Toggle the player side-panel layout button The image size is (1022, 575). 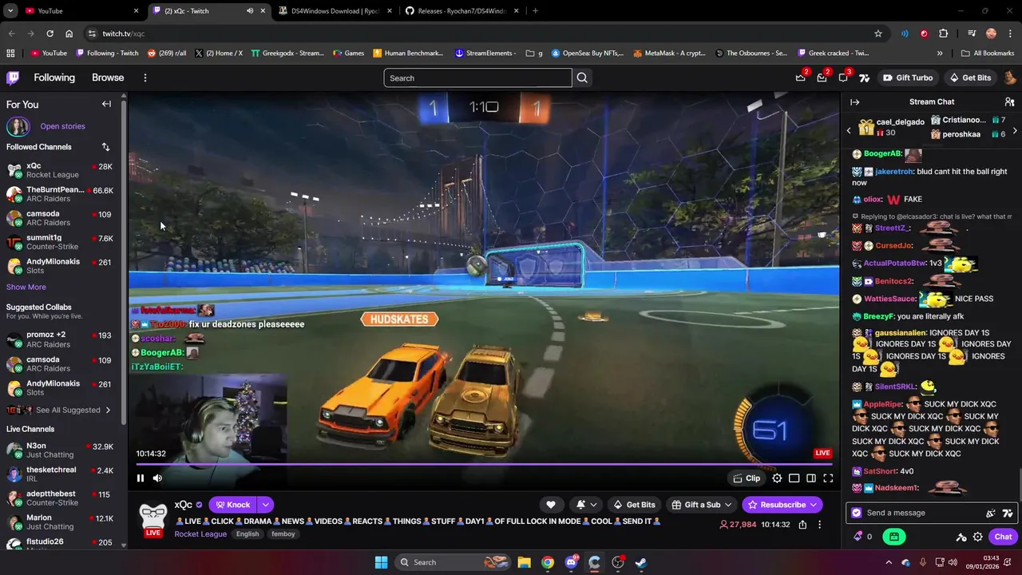pyautogui.click(x=810, y=478)
